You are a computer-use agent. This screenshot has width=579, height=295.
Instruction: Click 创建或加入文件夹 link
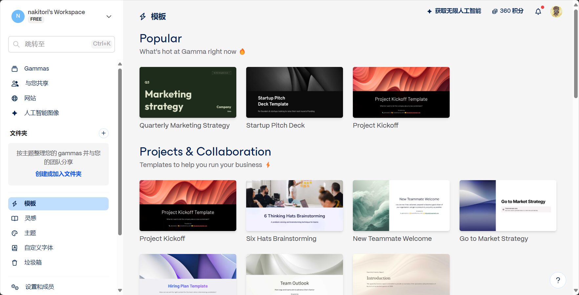point(58,174)
